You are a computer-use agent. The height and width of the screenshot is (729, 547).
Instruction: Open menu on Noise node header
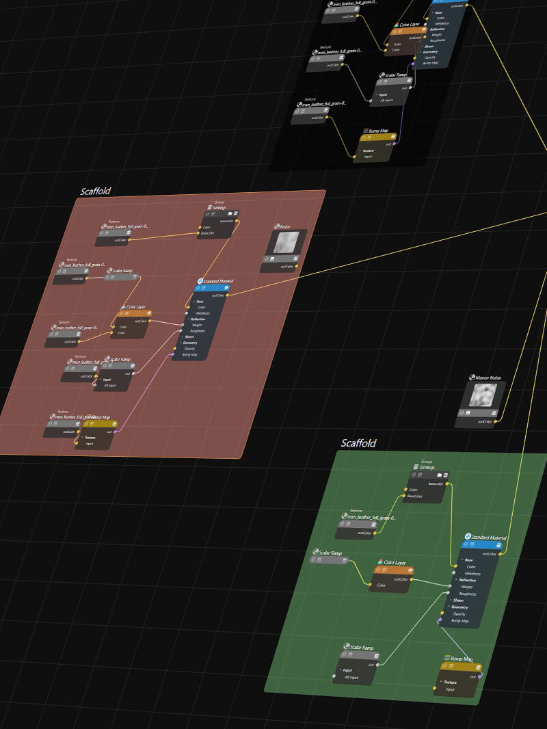pyautogui.click(x=295, y=259)
